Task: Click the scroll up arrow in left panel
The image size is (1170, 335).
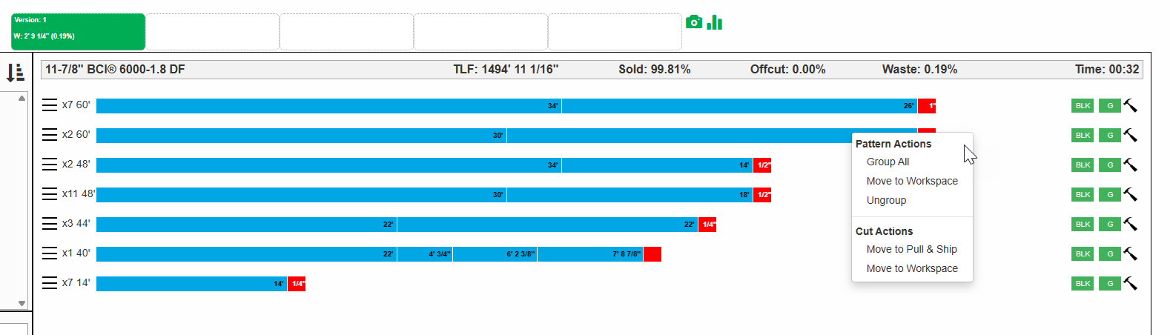Action: [x=22, y=98]
